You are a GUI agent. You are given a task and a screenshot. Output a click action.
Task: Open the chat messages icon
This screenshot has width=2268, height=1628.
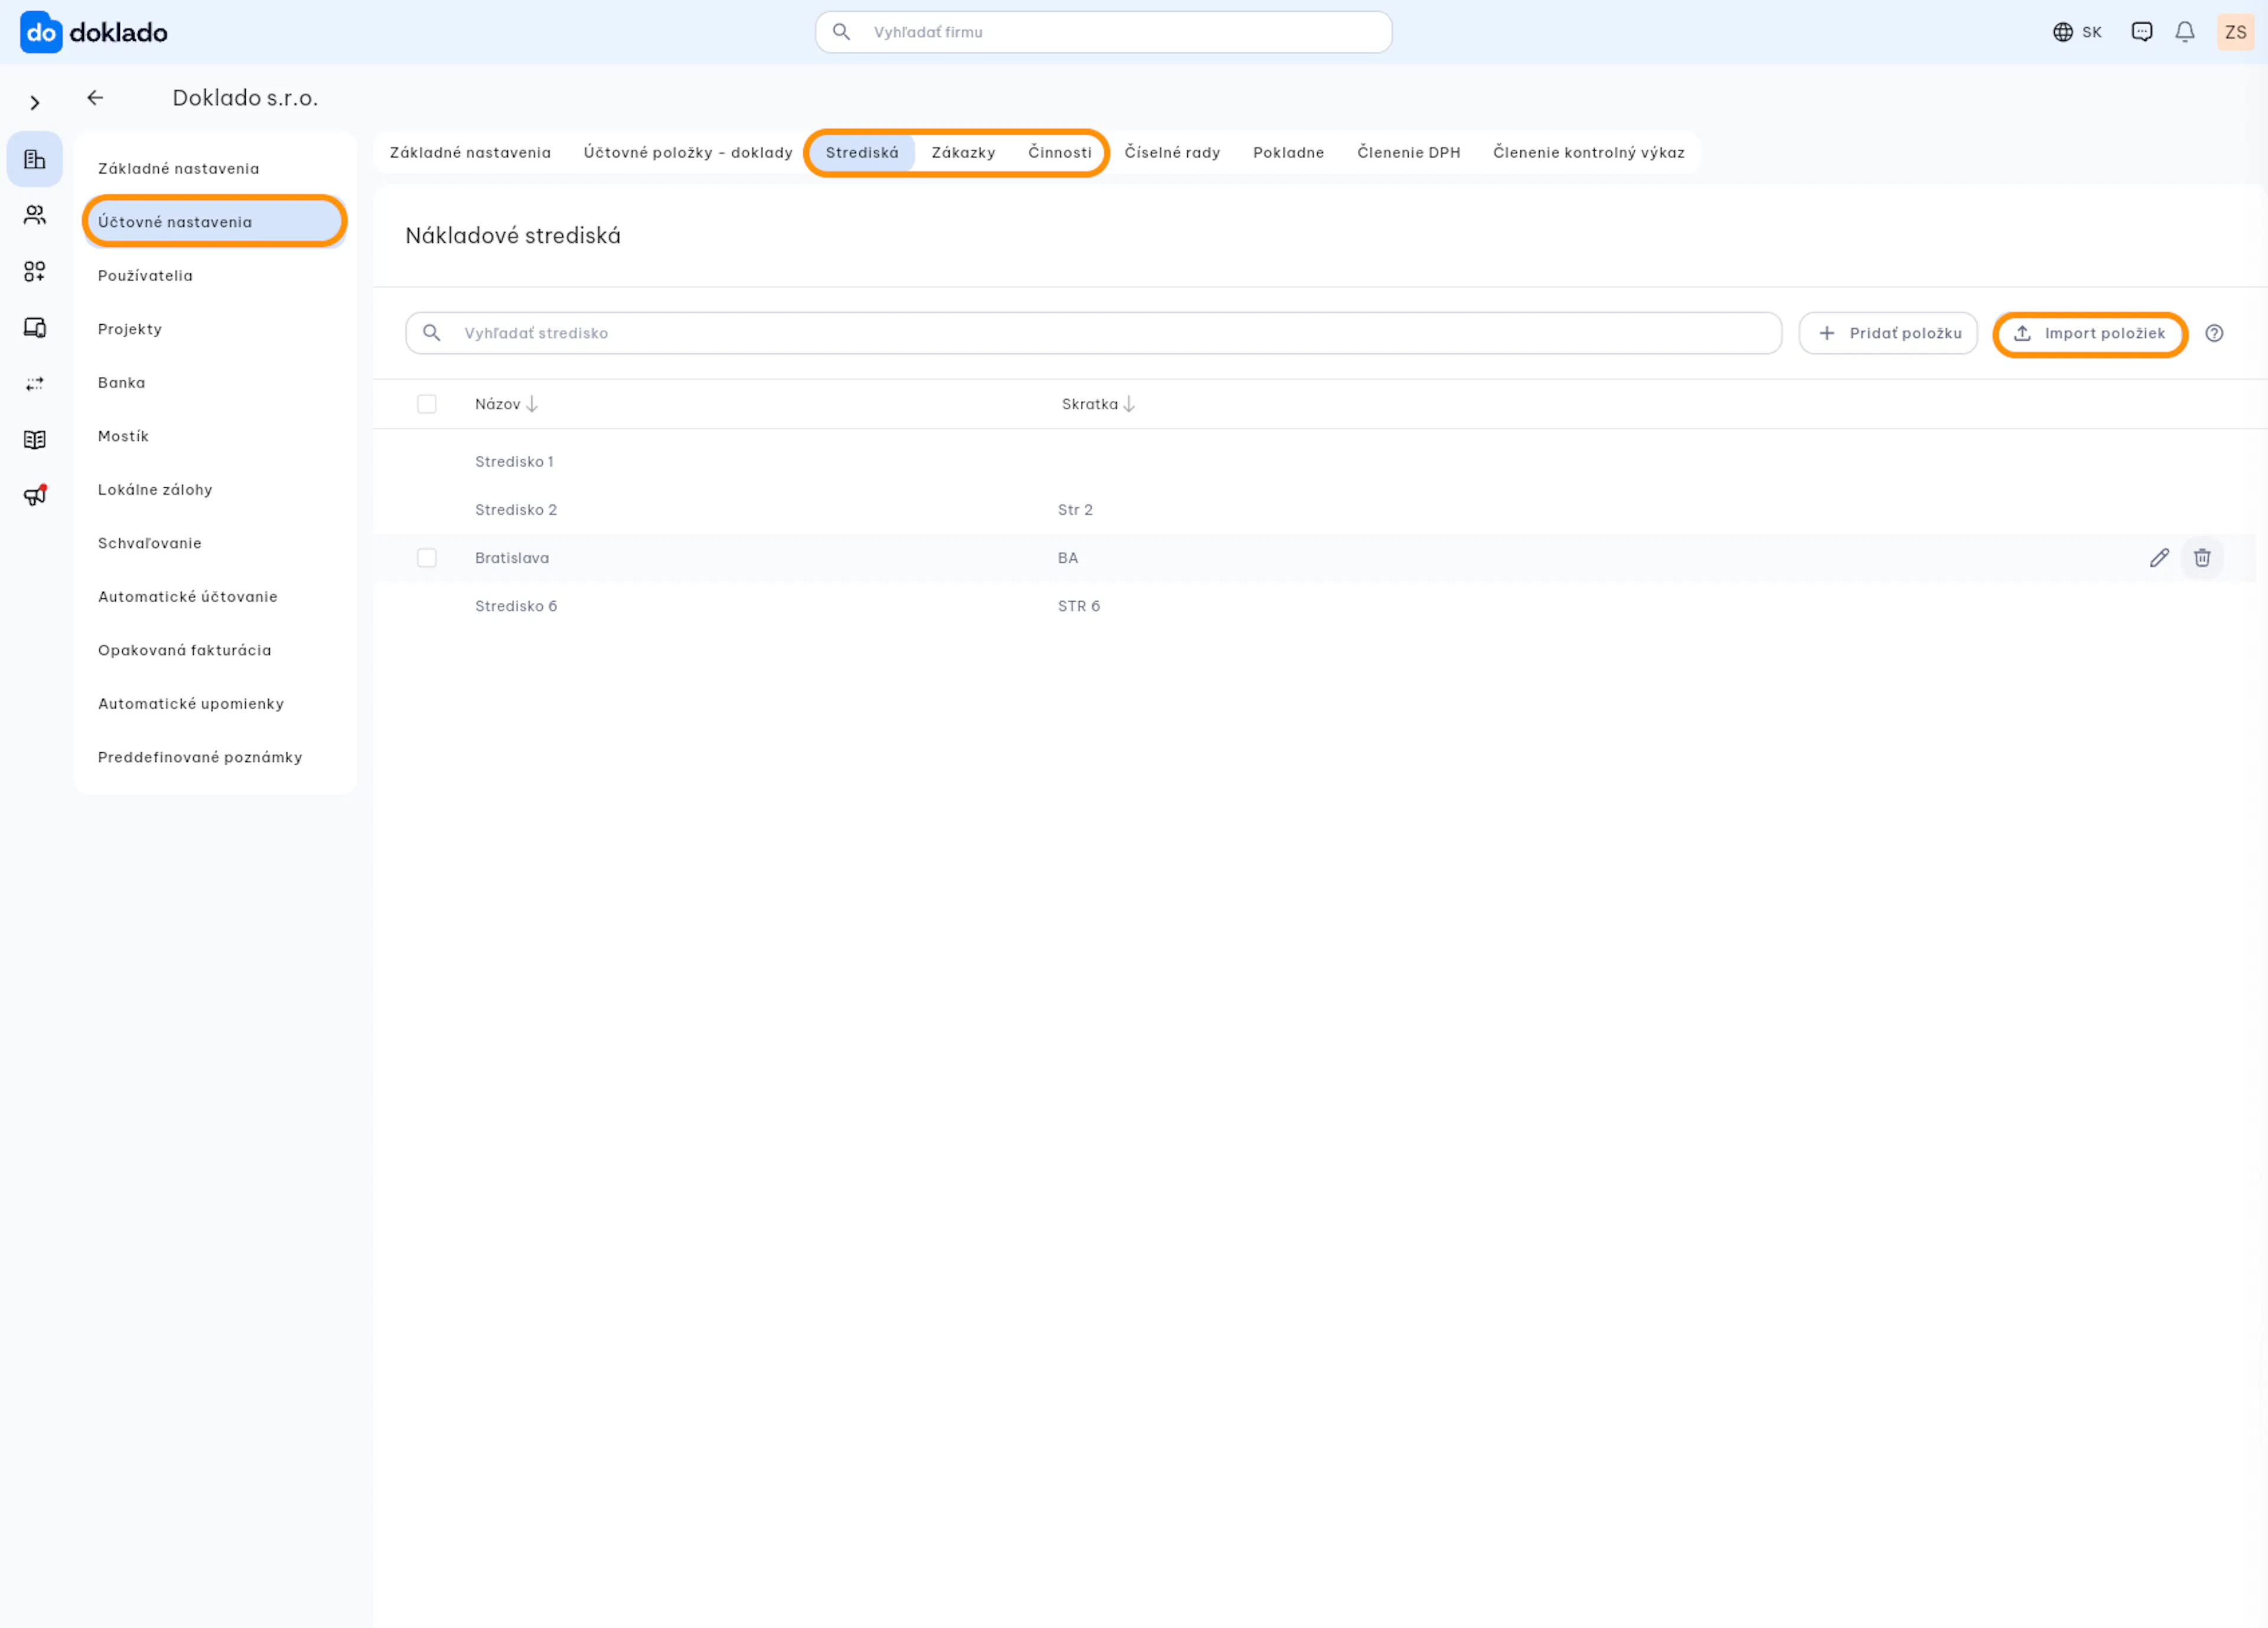click(2141, 32)
